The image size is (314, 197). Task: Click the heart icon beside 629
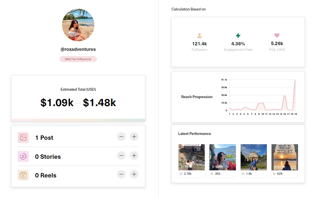coord(274,174)
